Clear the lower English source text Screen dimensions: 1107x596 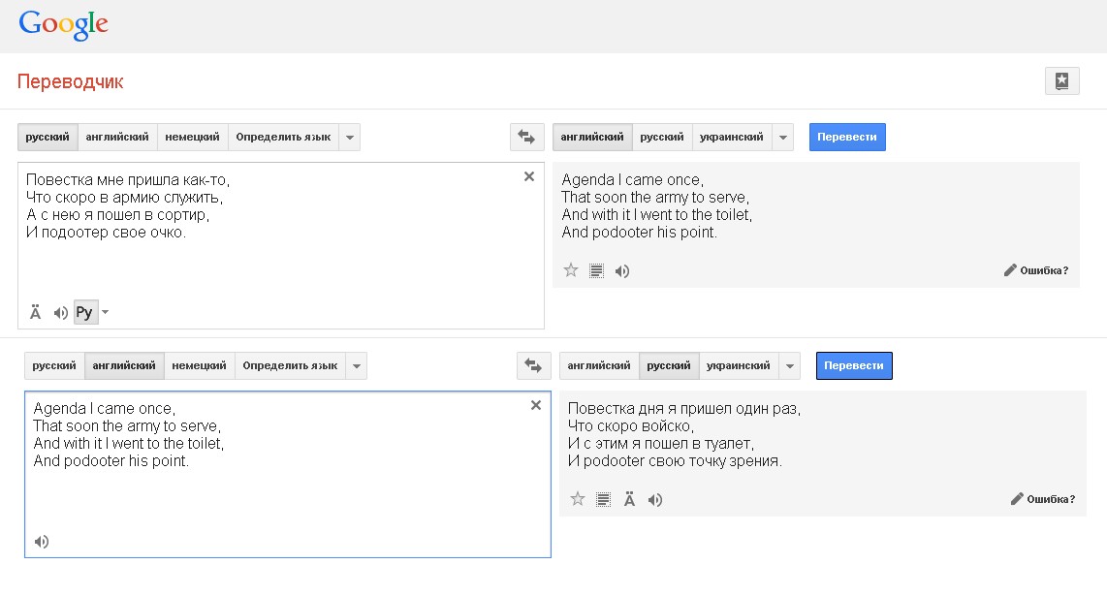pos(536,405)
